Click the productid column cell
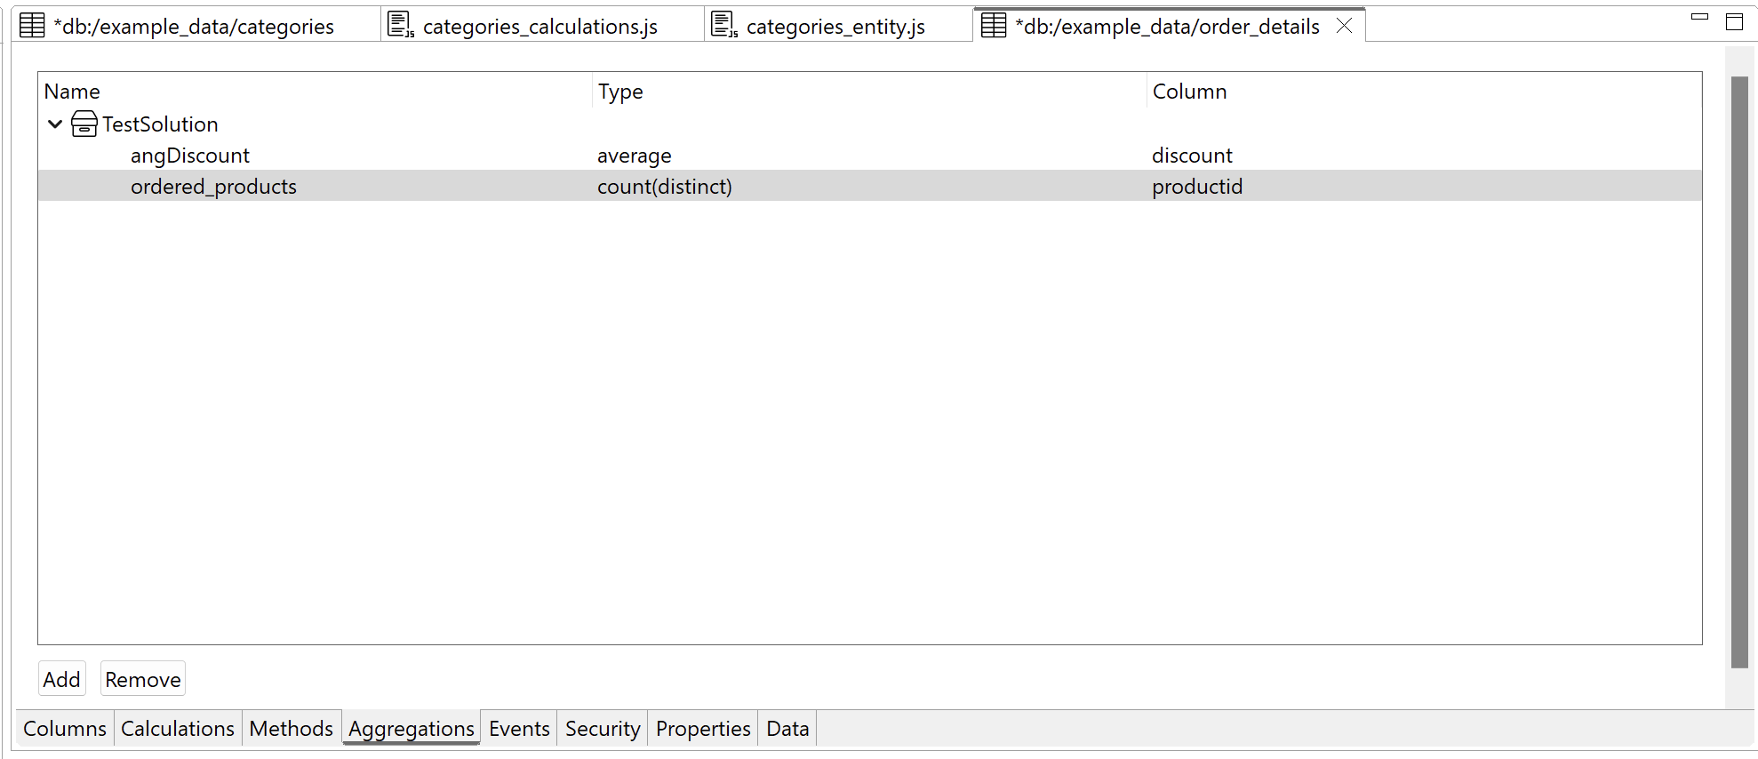Viewport: 1758px width, 759px height. (1197, 187)
